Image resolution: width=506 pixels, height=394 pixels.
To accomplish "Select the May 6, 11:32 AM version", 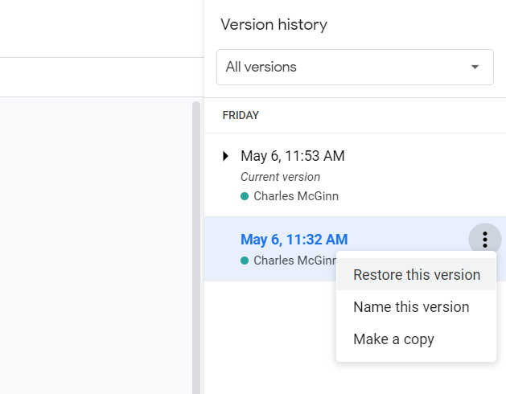I will tap(294, 240).
